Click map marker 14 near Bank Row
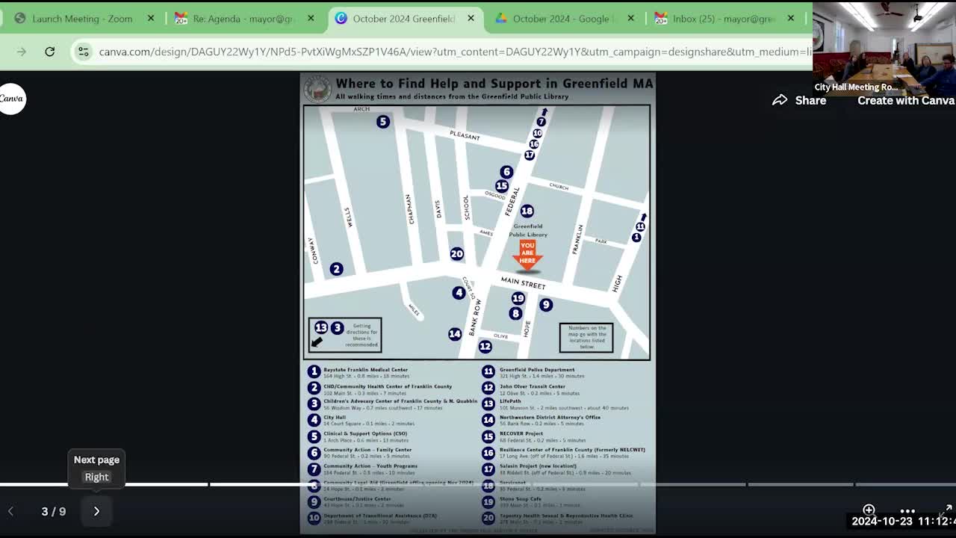This screenshot has width=956, height=538. coord(455,334)
